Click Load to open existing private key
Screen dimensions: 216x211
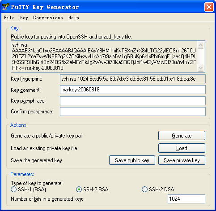[x=182, y=148]
